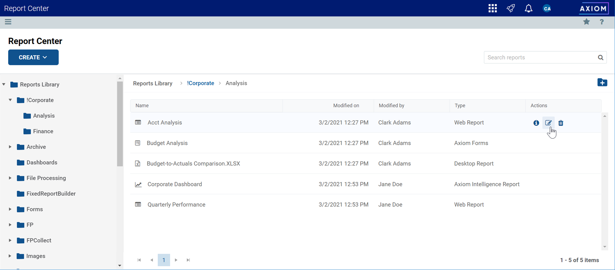615x270 pixels.
Task: Open the Budget Analysis report
Action: [167, 143]
